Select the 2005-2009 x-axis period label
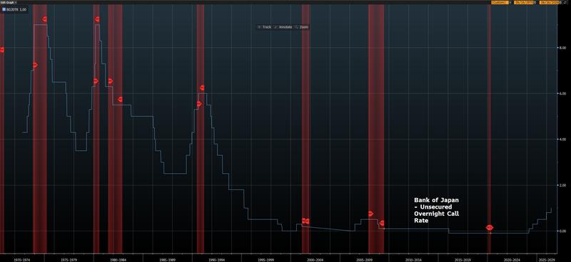The height and width of the screenshot is (262, 571). tap(364, 260)
